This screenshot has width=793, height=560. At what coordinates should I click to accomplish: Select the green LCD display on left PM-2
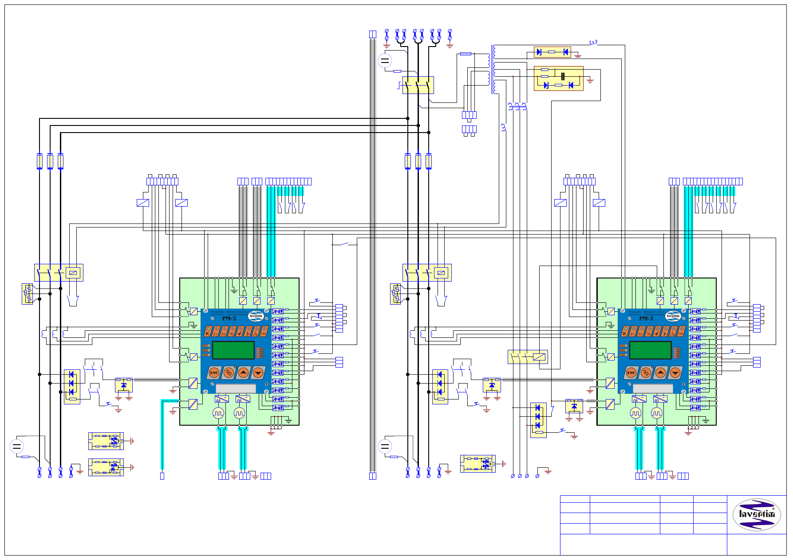coord(233,350)
